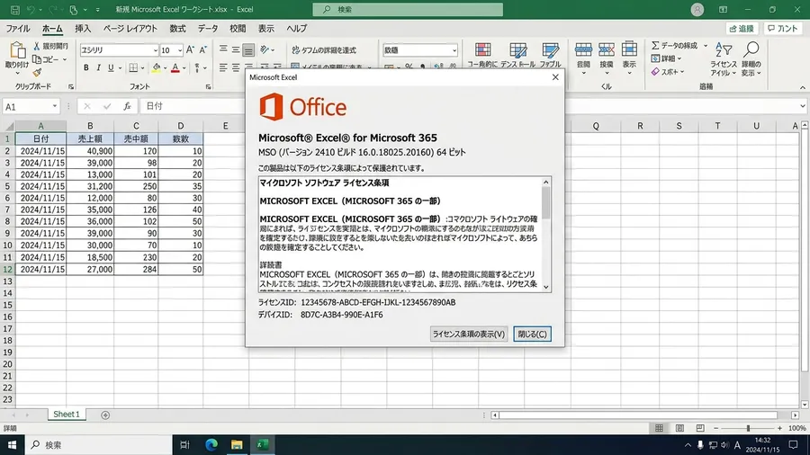
Task: Switch to the 数式 tab
Action: tap(177, 29)
